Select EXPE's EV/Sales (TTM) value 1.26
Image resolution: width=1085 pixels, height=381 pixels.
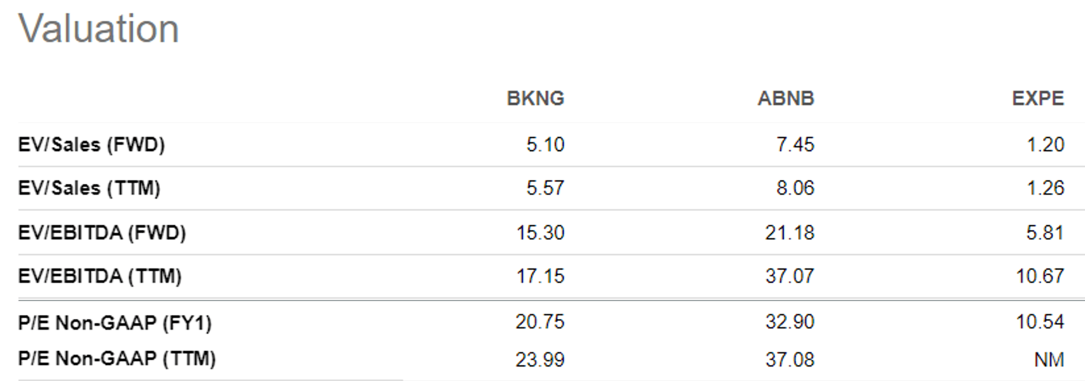click(1045, 188)
